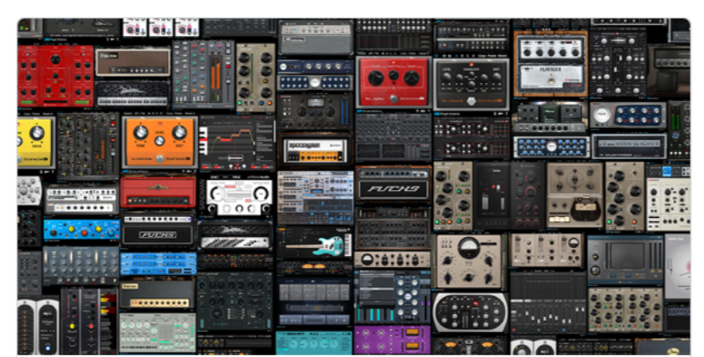Open the white oval-framed mixer plugin
Screen dimensions: 704x357
[x=470, y=312]
